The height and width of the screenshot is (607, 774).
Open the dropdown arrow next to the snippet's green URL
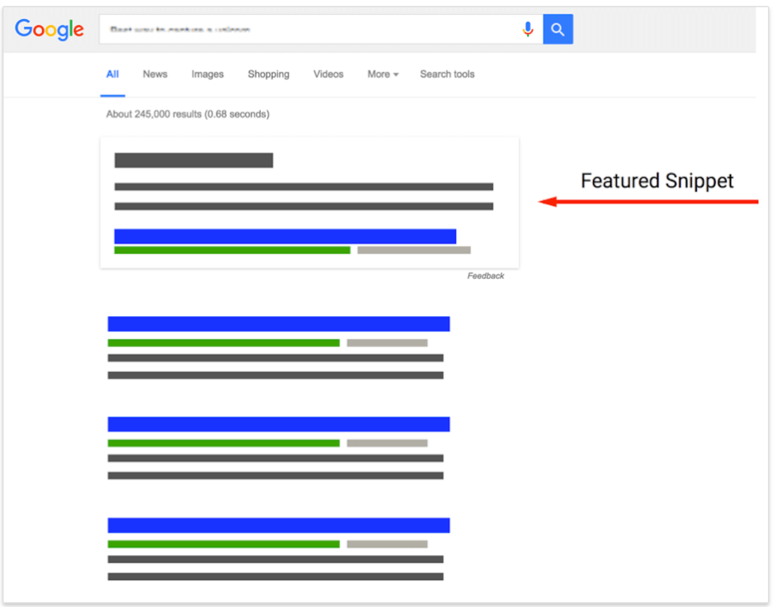point(414,249)
